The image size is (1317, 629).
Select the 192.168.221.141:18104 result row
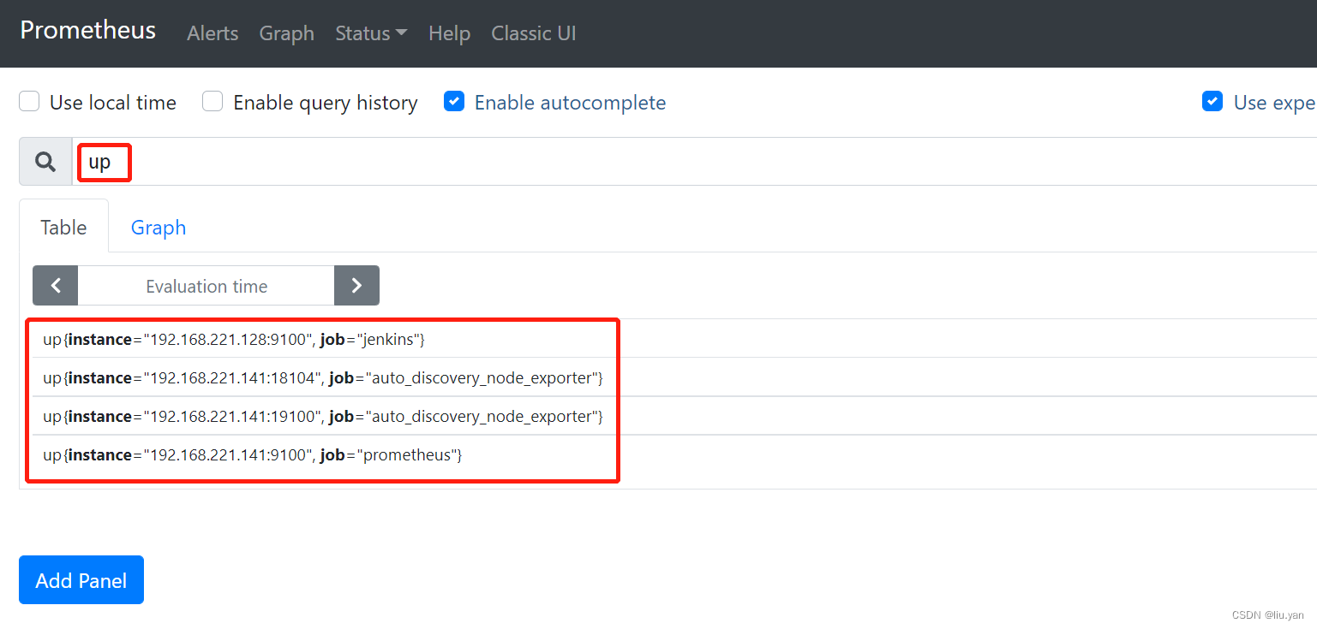[674, 377]
